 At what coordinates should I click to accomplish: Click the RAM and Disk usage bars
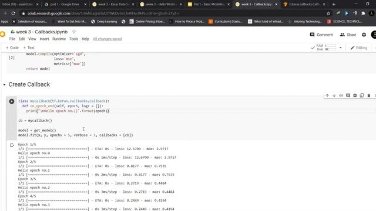point(326,47)
